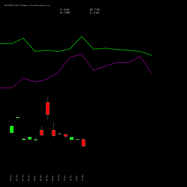Screen dimensions: 187x187
Task: Click the green candle above 19 Nov
Action: (12, 129)
